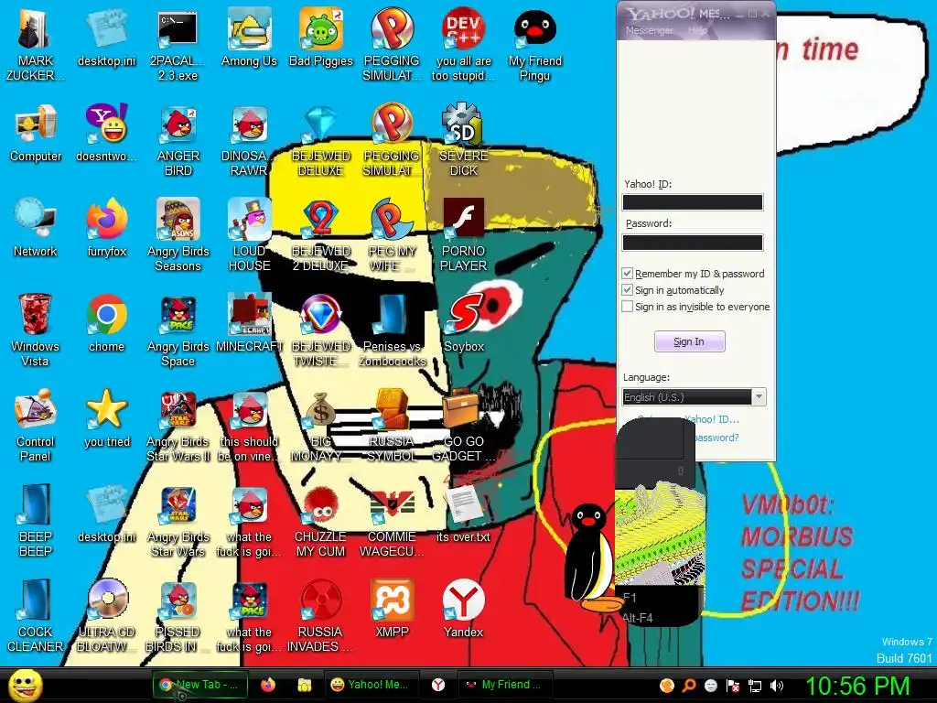Viewport: 937px width, 703px height.
Task: Uncheck 'Sign in automatically'
Action: (x=627, y=290)
